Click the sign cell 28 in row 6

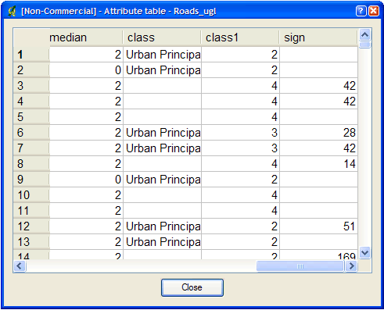(318, 133)
